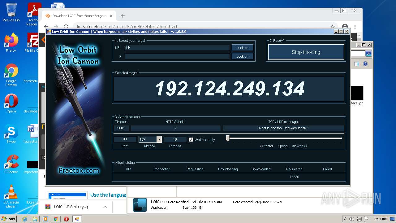The image size is (396, 223).
Task: Click Chrome taskbar icon
Action: [x=56, y=219]
